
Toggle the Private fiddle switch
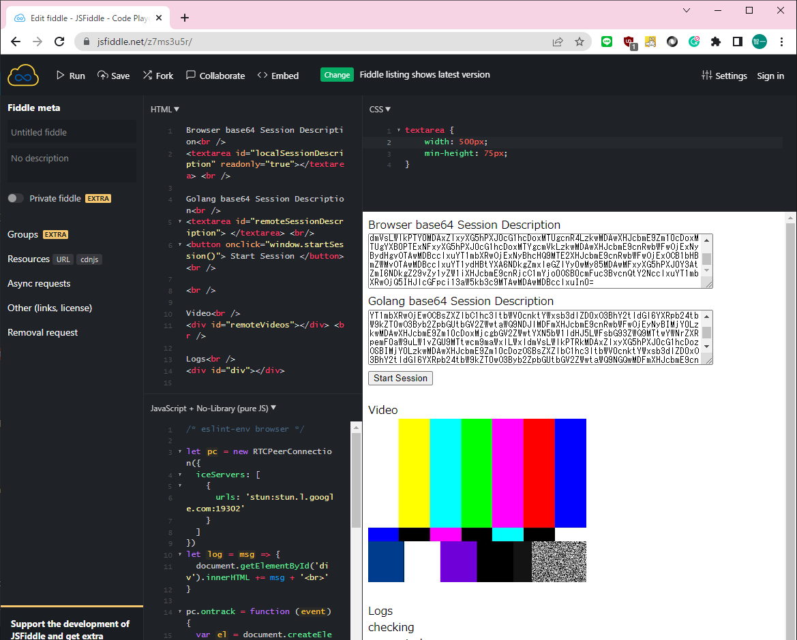click(16, 198)
